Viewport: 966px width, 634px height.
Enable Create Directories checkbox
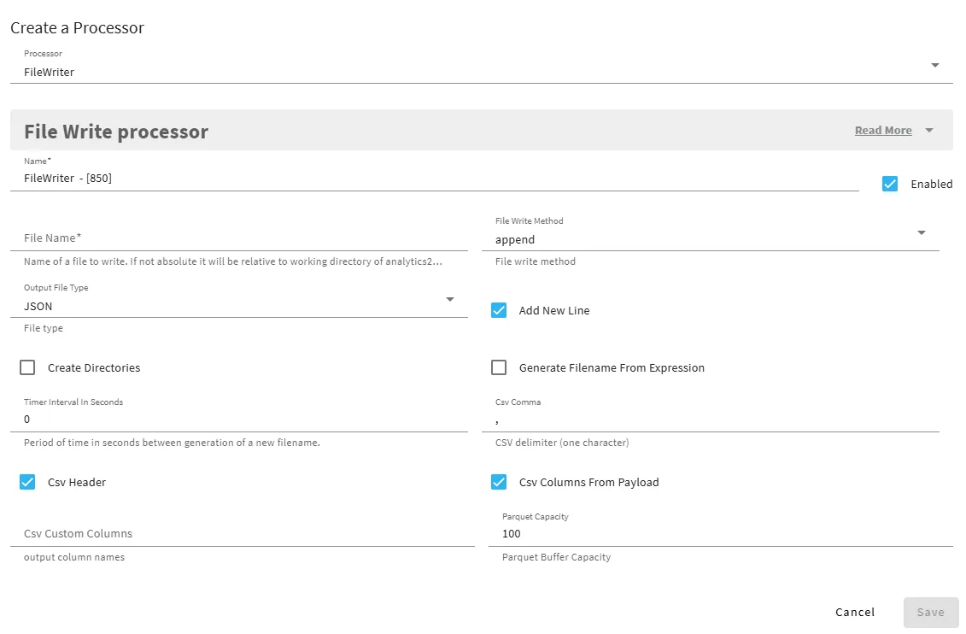pos(27,367)
